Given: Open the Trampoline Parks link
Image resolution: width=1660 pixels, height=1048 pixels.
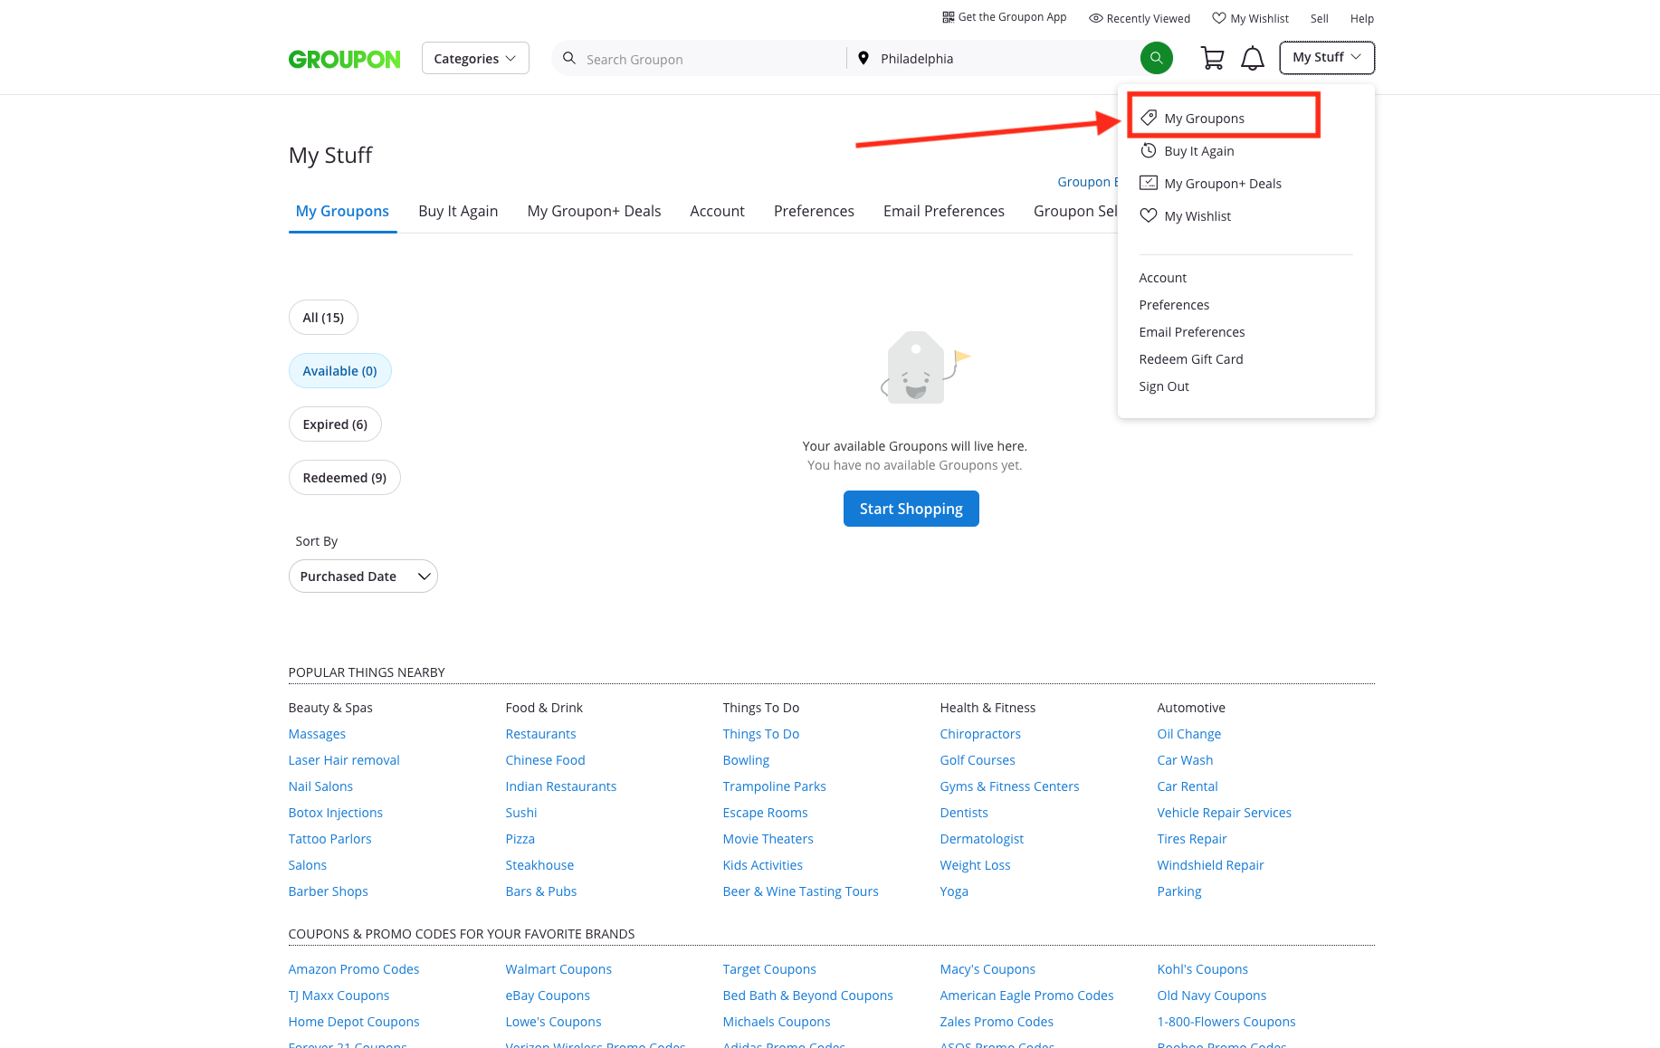Looking at the screenshot, I should 774,786.
